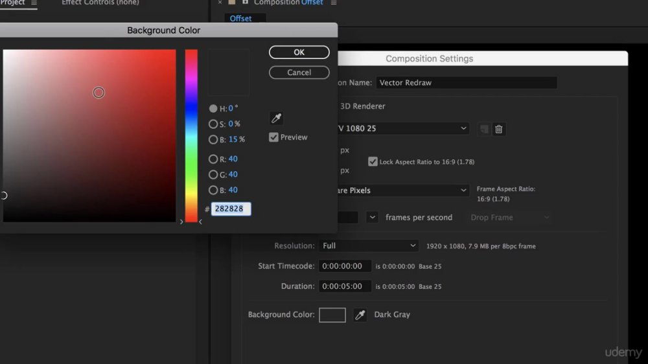Screen dimensions: 648x364
Task: Click the color preview box in dialog
Action: pos(229,73)
